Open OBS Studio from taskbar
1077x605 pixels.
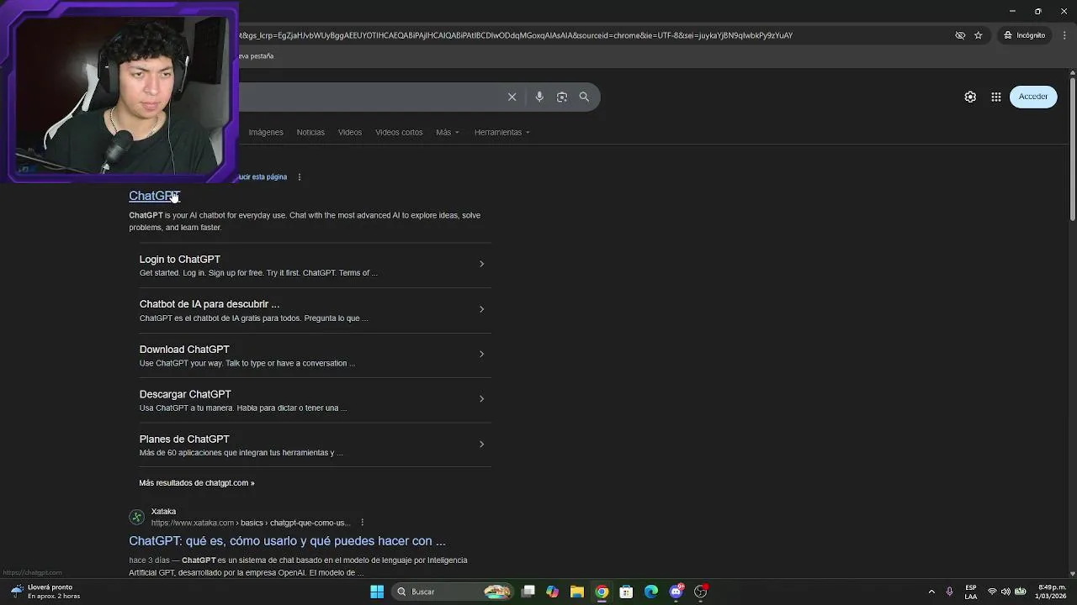[x=701, y=592]
